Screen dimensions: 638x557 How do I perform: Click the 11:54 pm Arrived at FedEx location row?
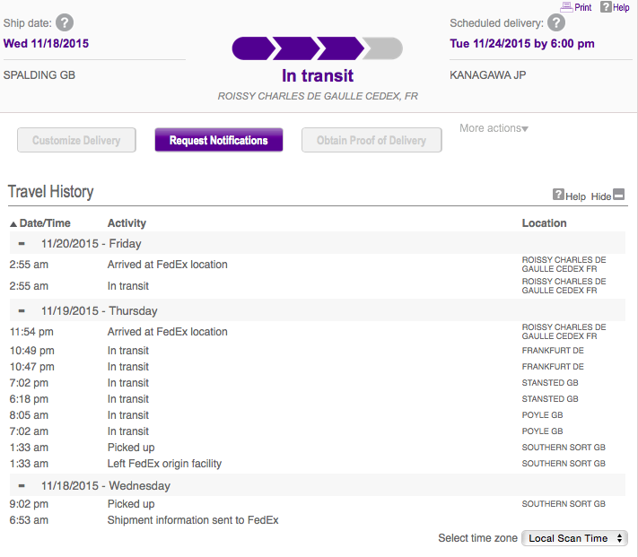pyautogui.click(x=318, y=332)
